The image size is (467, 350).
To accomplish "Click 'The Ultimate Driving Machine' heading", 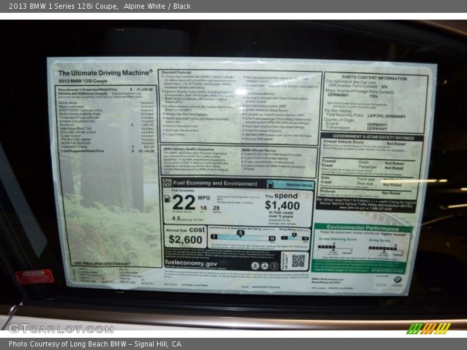I will [x=106, y=73].
